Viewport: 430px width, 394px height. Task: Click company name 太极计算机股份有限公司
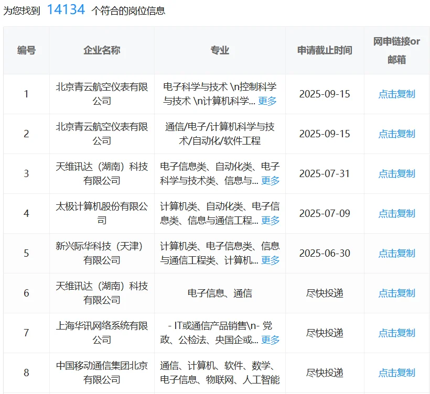point(102,213)
